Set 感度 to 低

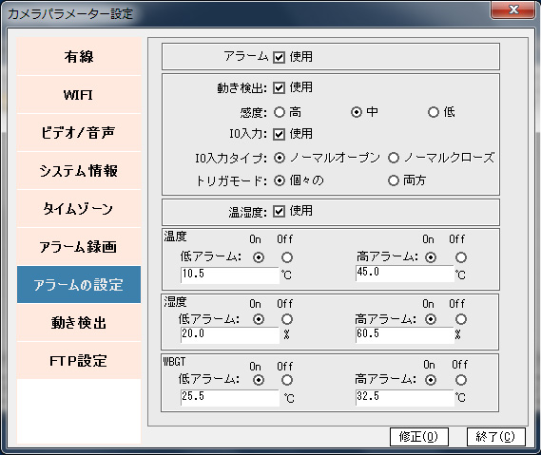click(434, 112)
